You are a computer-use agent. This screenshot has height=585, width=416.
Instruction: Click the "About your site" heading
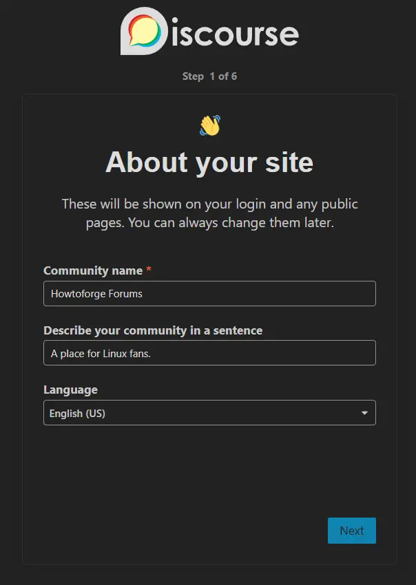click(x=209, y=162)
